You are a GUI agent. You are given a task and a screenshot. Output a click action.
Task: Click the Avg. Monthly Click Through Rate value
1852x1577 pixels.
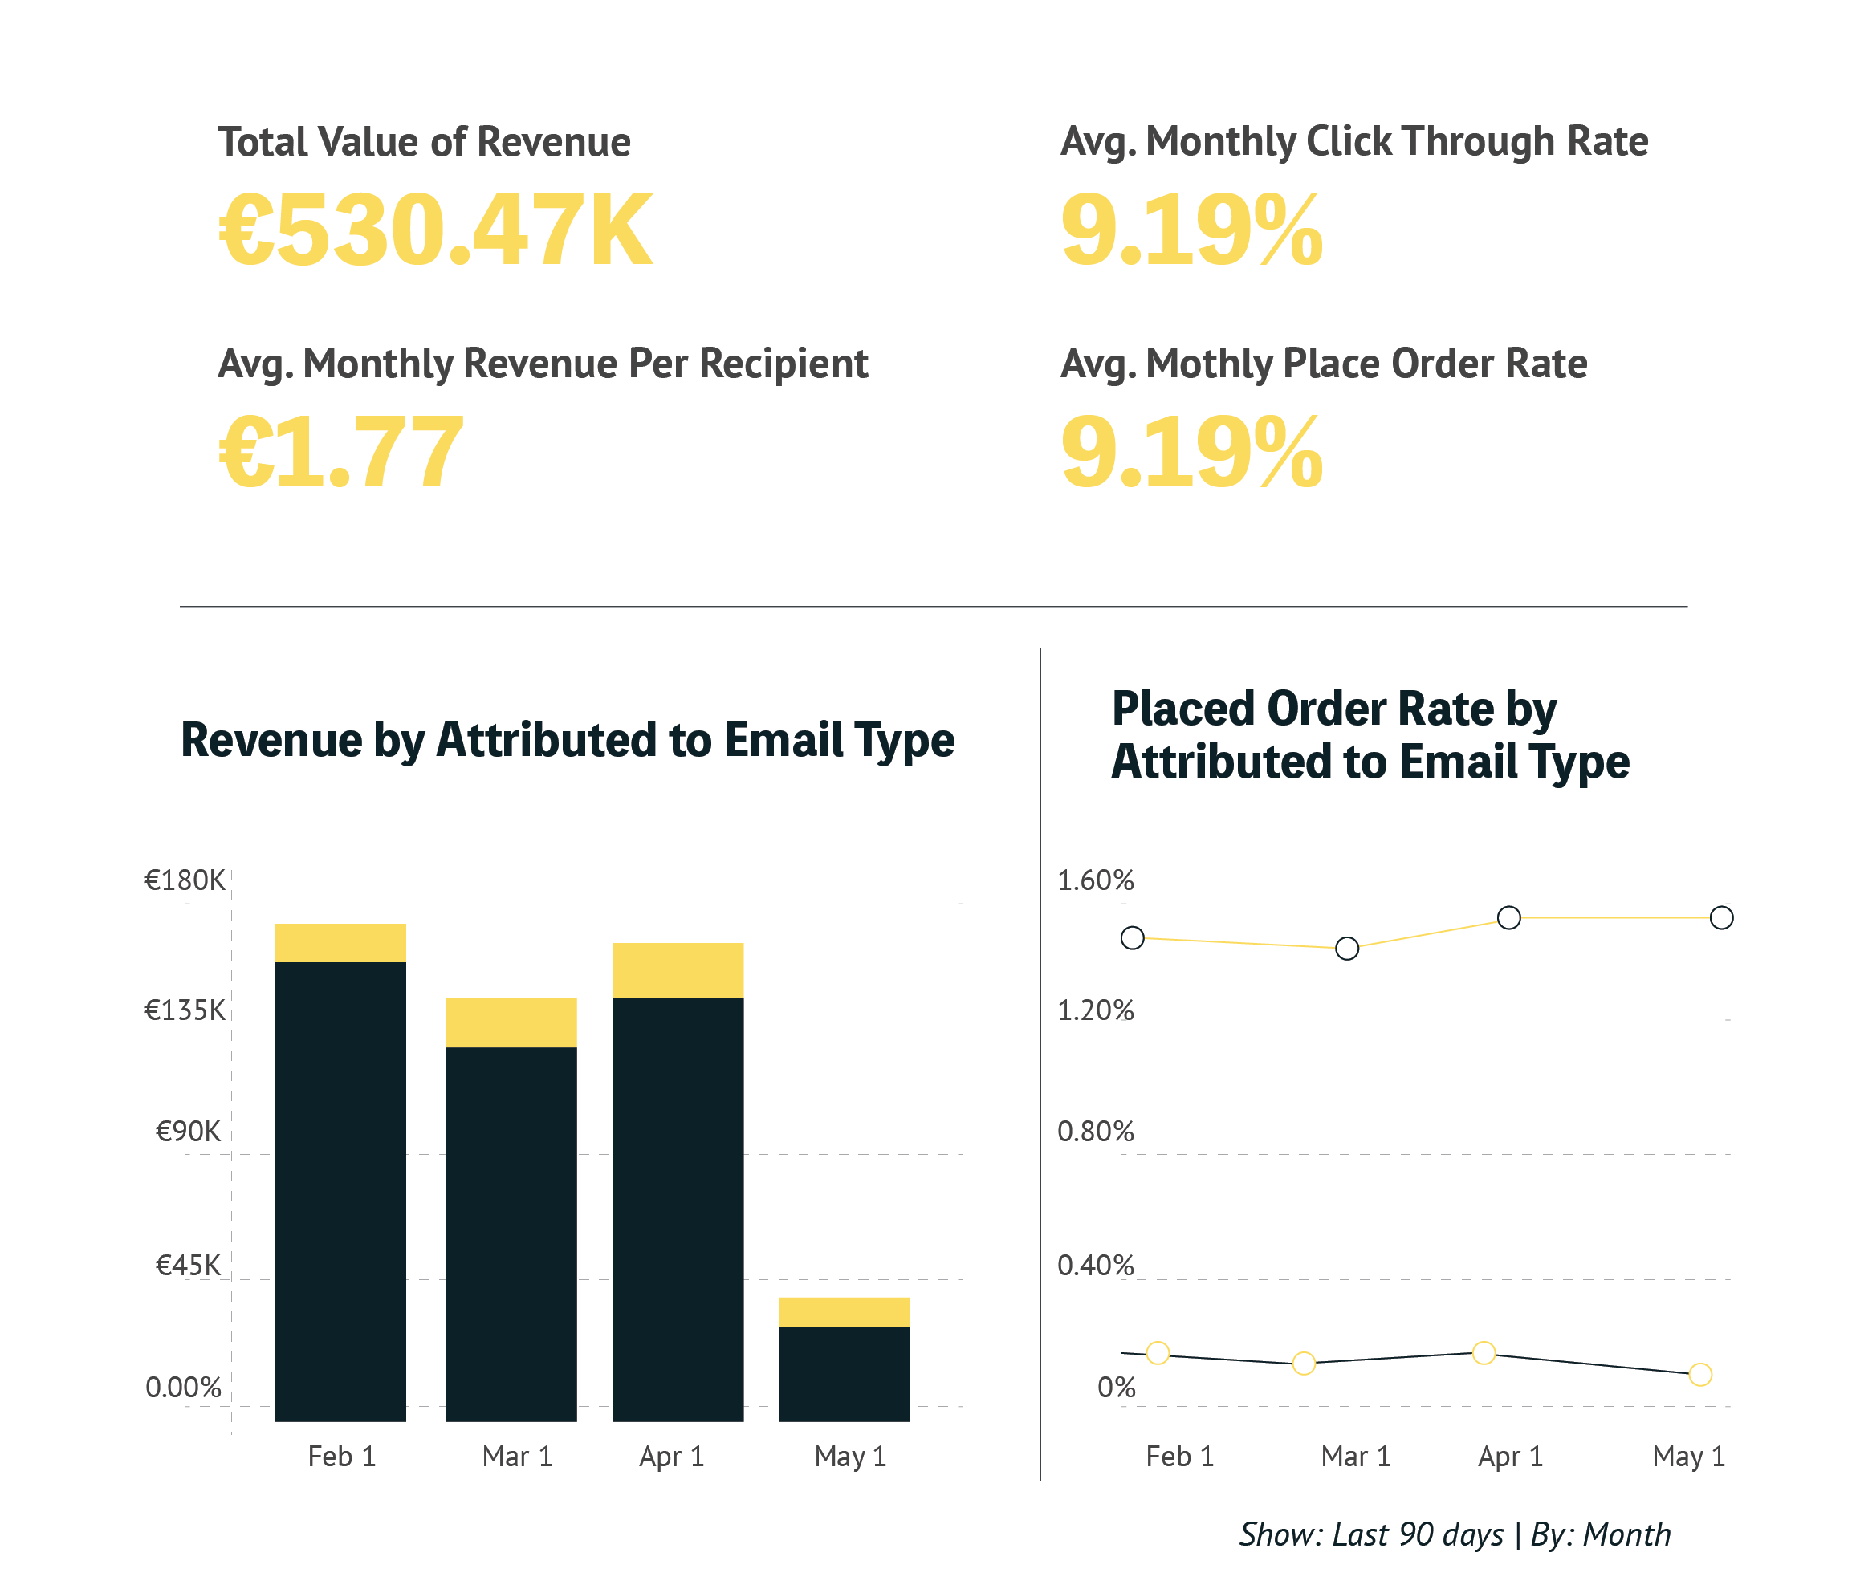click(x=1191, y=231)
